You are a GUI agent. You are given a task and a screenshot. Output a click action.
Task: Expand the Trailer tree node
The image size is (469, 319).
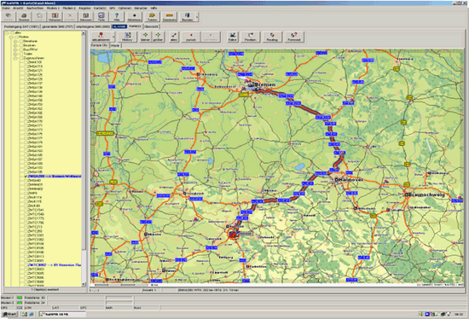point(15,54)
